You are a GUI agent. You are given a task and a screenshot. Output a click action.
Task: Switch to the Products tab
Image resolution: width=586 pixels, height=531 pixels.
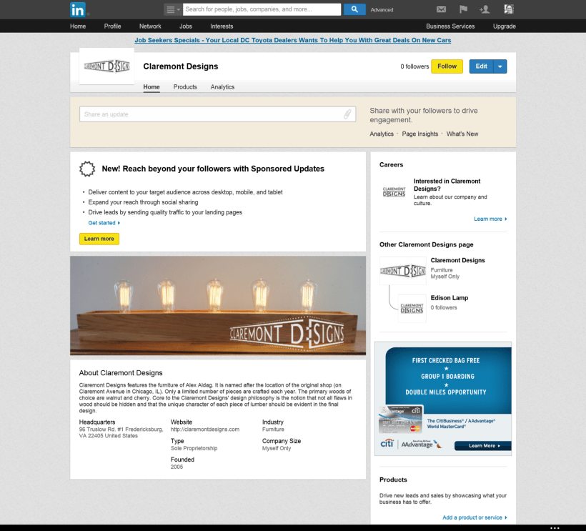click(185, 86)
